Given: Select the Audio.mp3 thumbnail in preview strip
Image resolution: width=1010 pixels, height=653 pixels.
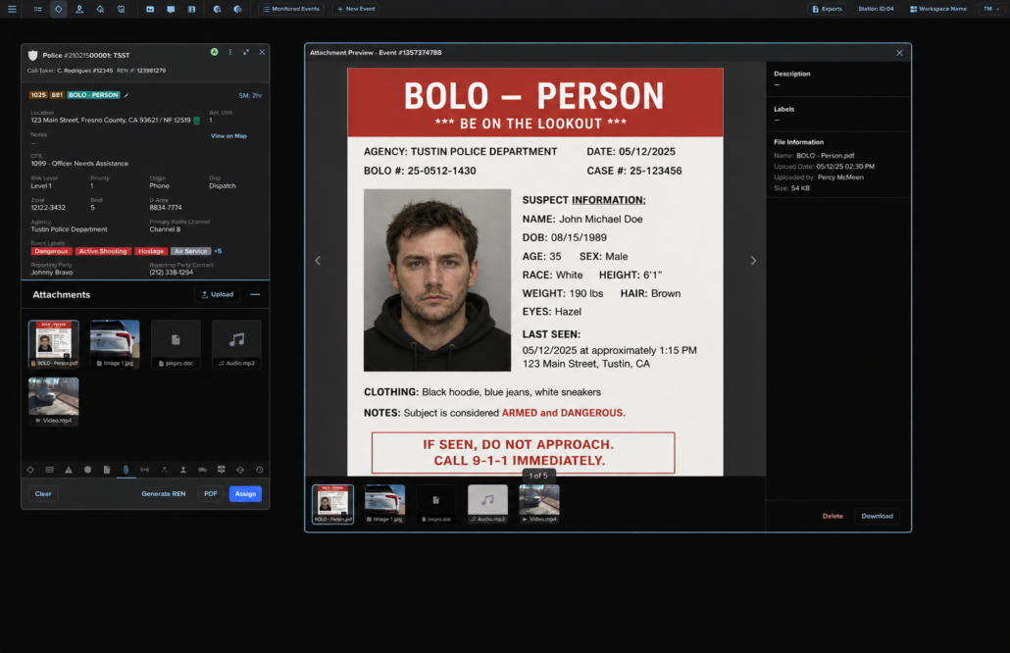Looking at the screenshot, I should point(487,504).
